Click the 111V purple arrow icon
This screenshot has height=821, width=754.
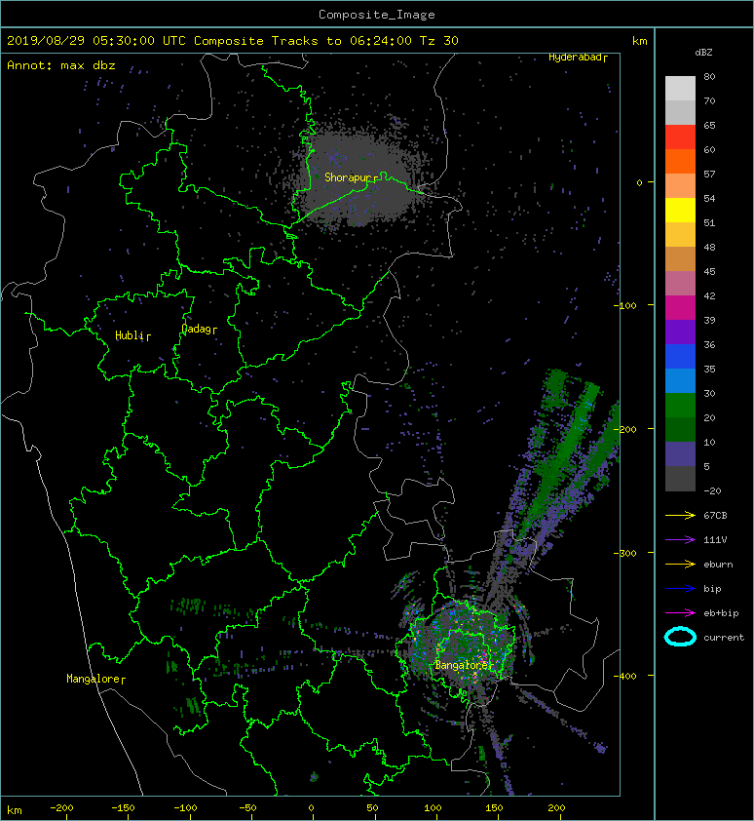[x=680, y=540]
